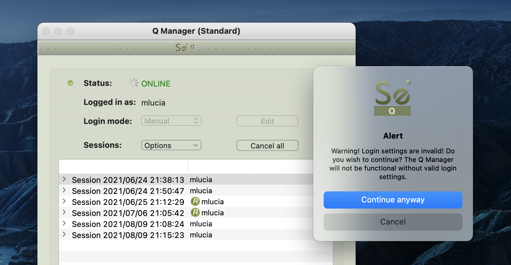511x265 pixels.
Task: Click the column divider in the sessions list header
Action: 188,167
